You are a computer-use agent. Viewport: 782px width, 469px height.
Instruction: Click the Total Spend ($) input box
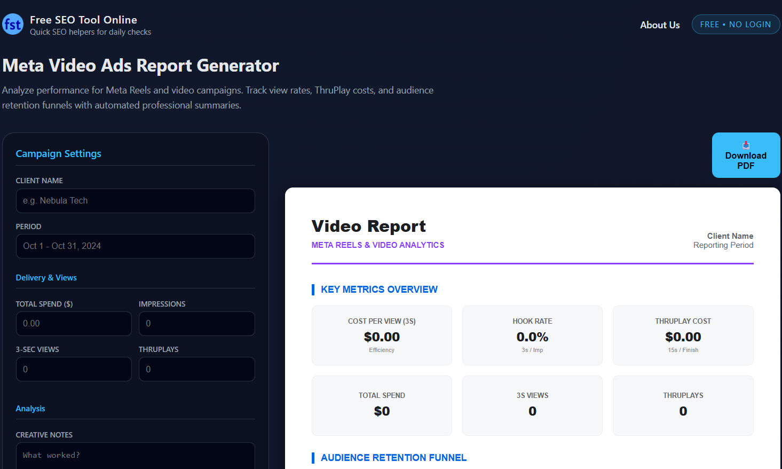74,324
